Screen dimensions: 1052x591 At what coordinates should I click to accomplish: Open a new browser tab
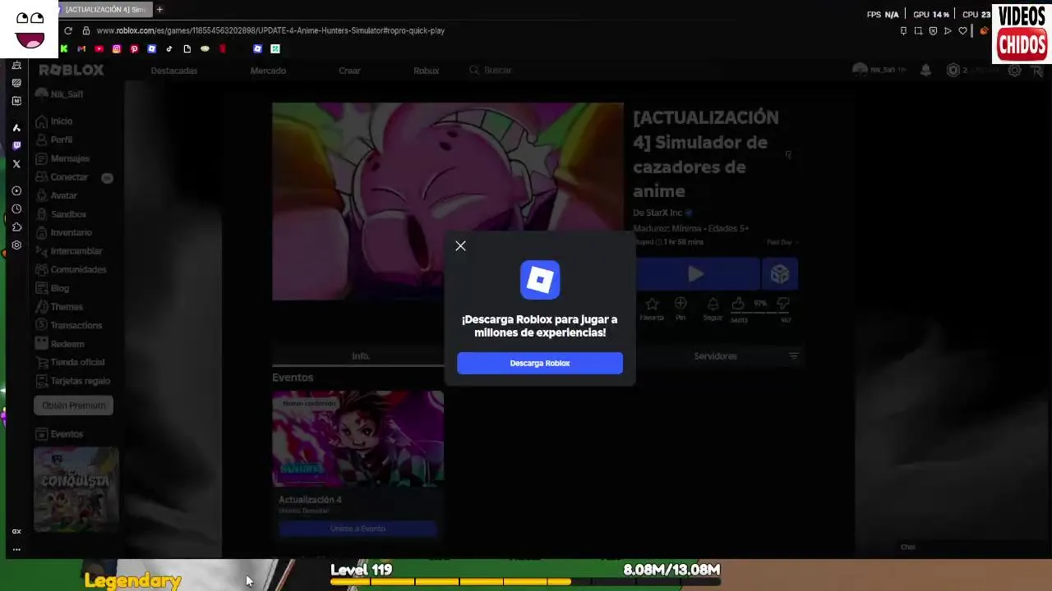pos(159,10)
